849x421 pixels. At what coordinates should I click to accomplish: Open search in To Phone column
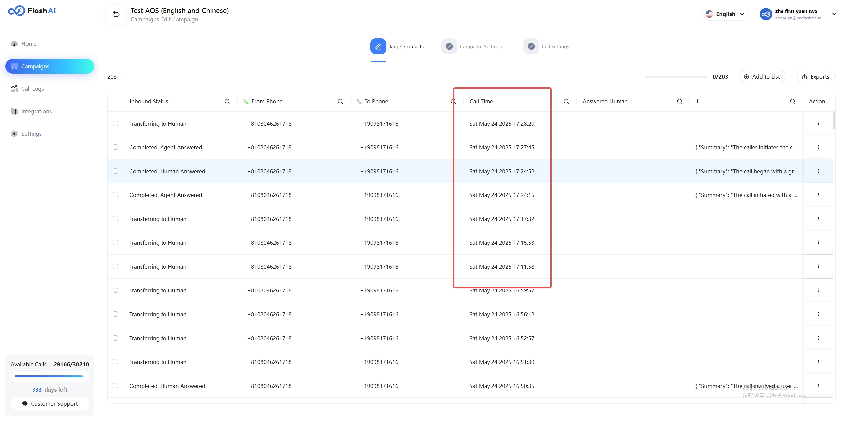(x=453, y=101)
